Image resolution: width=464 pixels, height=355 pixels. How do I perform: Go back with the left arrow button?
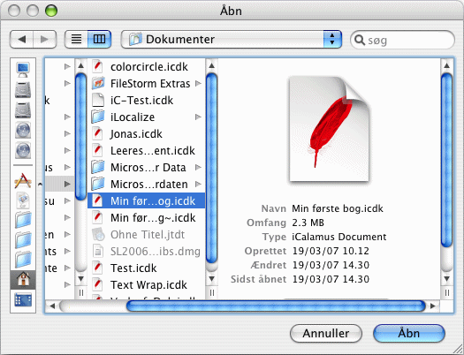21,39
